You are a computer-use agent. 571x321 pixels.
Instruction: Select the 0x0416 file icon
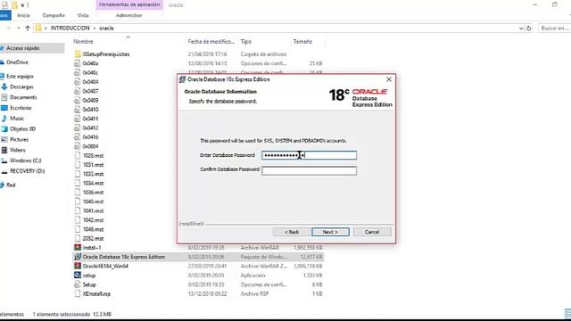[78, 137]
